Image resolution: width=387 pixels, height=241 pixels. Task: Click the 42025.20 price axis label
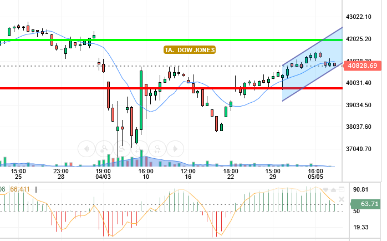pos(359,39)
